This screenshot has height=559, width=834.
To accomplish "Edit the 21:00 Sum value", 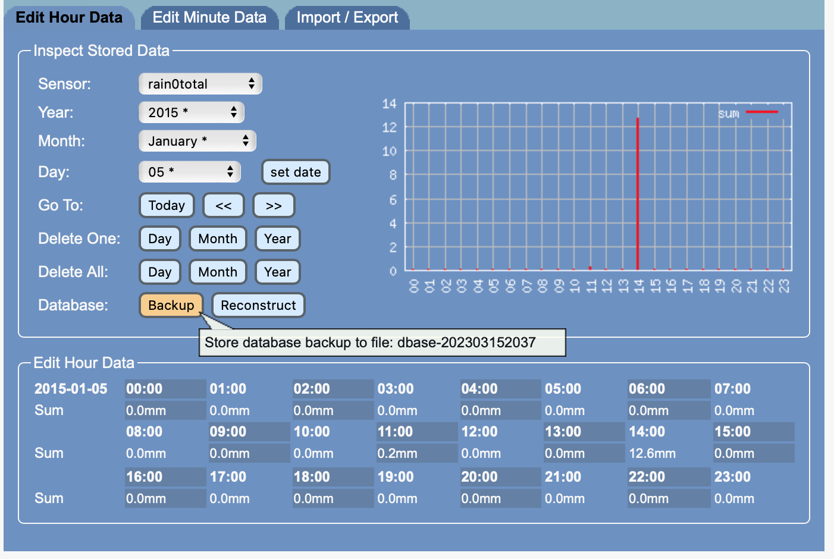I will [x=584, y=498].
